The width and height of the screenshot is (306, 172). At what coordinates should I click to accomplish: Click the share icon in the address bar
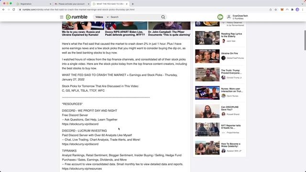pos(271,10)
